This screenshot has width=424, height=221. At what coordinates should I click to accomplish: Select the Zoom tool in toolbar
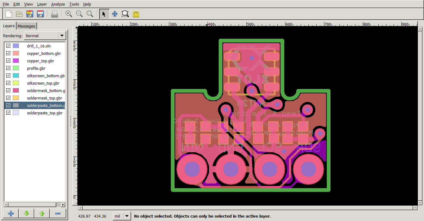pos(125,14)
